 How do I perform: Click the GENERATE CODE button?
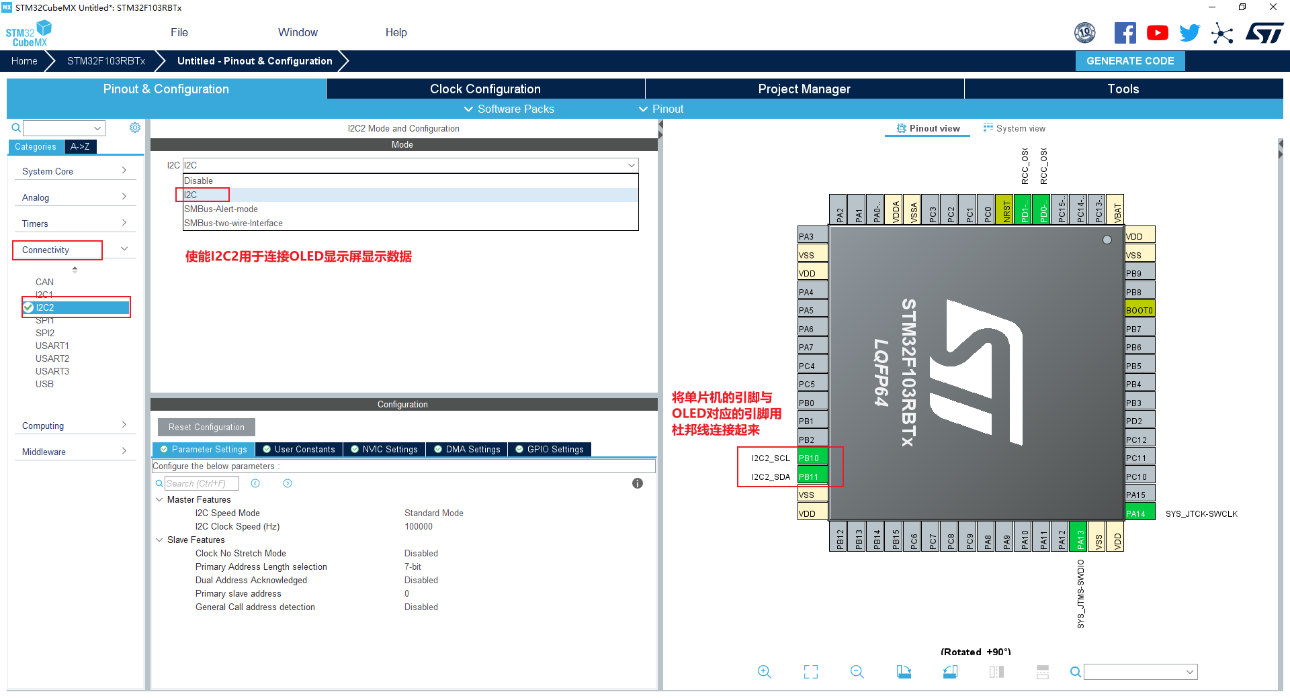tap(1130, 61)
